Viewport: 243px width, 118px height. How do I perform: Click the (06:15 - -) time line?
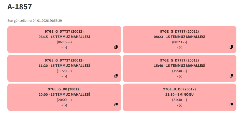[64, 42]
